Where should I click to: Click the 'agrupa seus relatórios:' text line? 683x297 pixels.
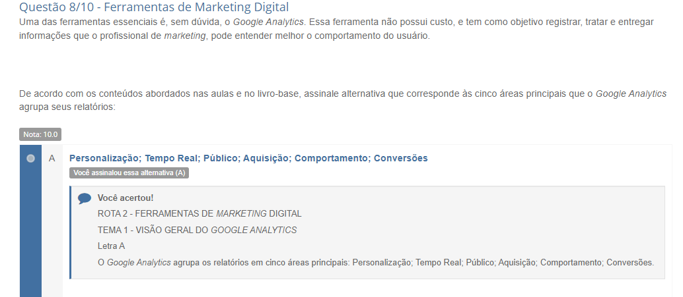[x=67, y=106]
